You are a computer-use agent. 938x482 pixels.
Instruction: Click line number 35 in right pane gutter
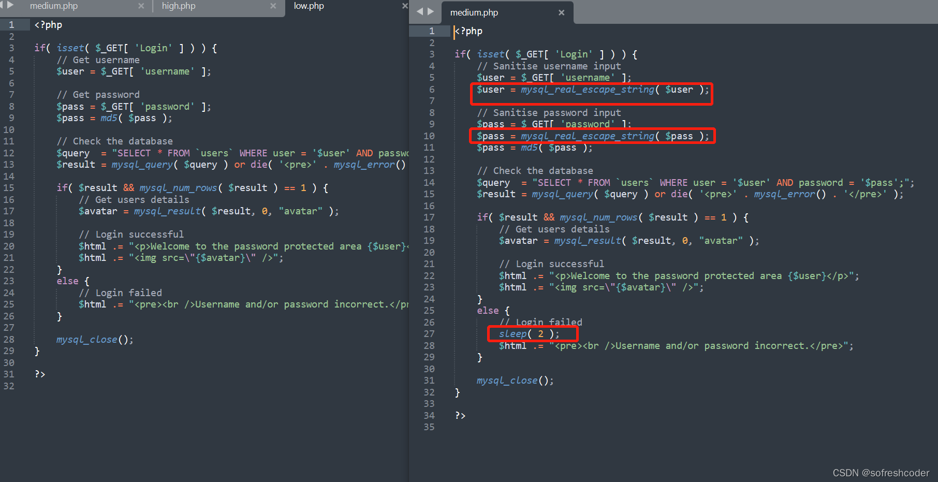429,427
